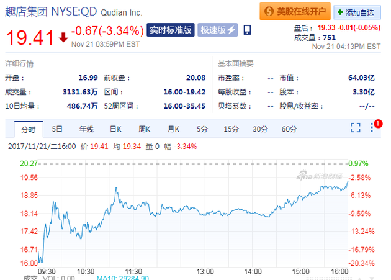391x280 pixels.
Task: Switch to 极速版 fast version
Action: click(217, 30)
